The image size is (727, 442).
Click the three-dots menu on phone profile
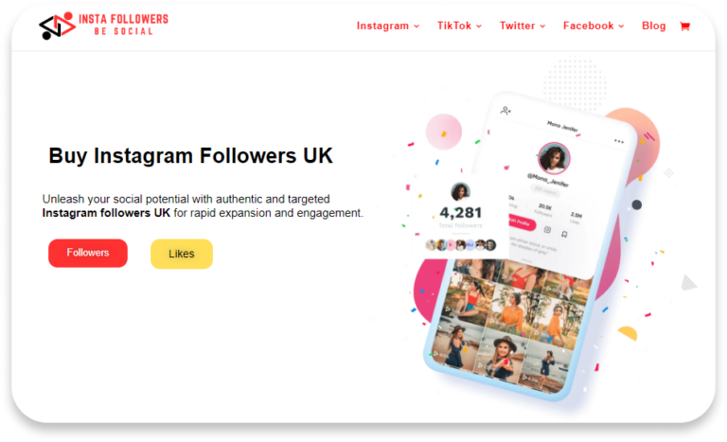(x=619, y=141)
